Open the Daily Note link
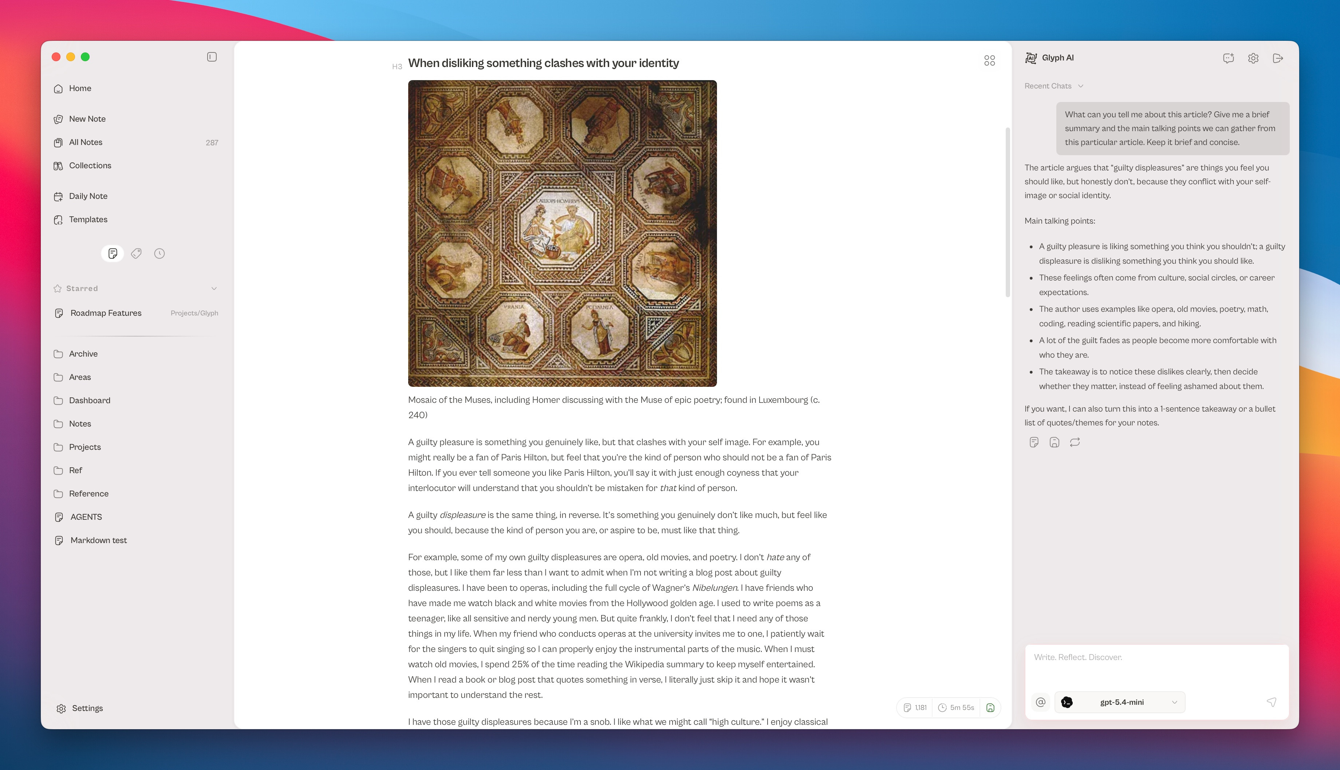Image resolution: width=1340 pixels, height=770 pixels. point(88,196)
